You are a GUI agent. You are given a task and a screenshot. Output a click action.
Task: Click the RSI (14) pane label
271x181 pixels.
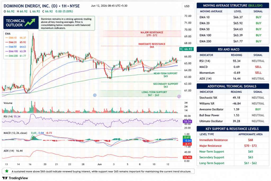pos(8,117)
